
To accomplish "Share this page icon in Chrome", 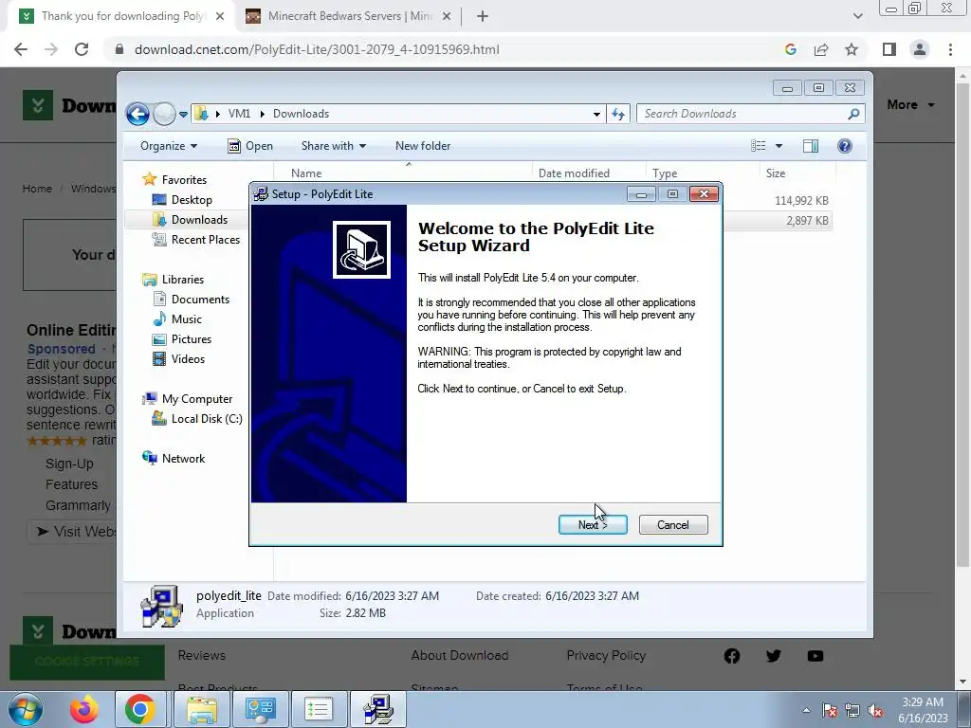I will [821, 49].
